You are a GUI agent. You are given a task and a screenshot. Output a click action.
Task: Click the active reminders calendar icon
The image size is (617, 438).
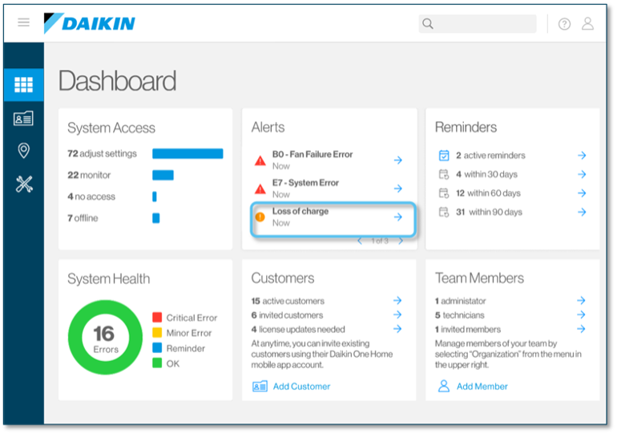tap(444, 156)
